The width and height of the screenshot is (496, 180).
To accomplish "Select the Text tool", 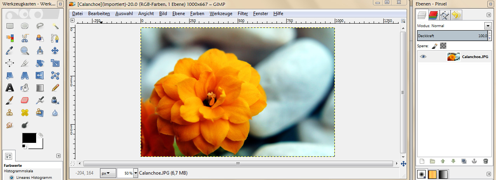I will 10,88.
